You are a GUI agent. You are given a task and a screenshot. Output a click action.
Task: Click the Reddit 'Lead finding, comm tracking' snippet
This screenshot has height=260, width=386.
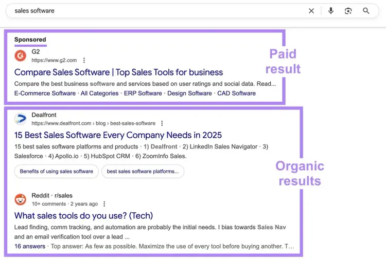[150, 232]
